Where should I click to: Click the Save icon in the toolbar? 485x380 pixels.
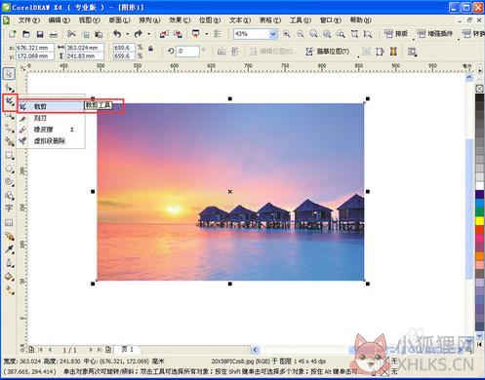(x=40, y=34)
